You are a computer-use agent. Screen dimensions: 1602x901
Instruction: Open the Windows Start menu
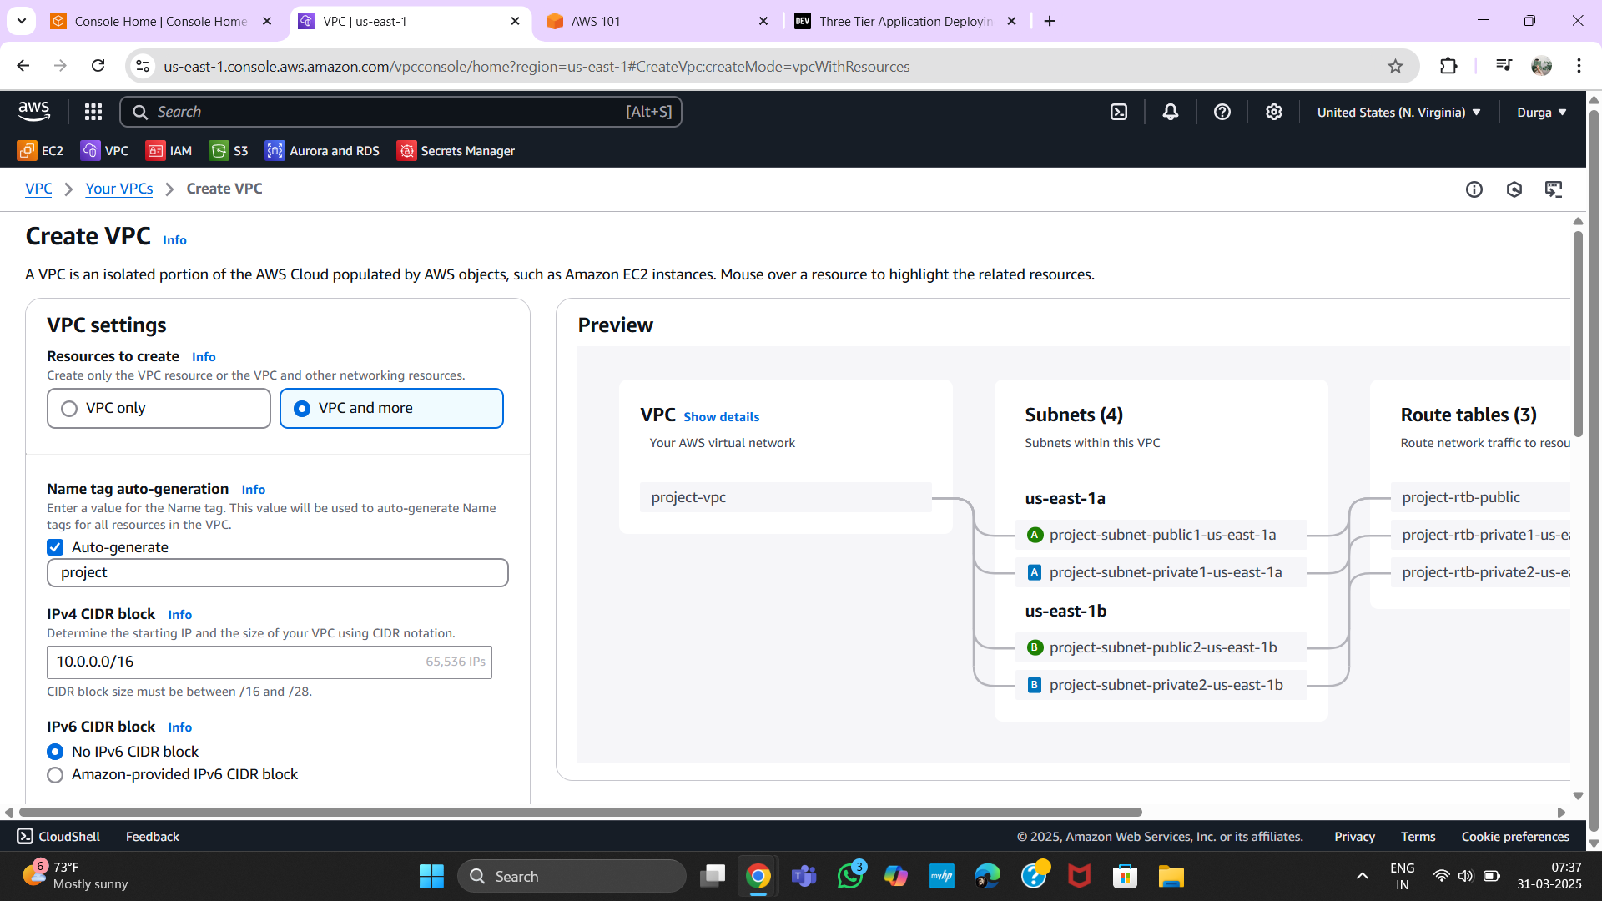[431, 876]
